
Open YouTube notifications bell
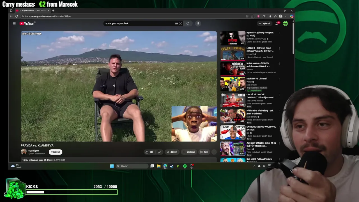tap(277, 24)
